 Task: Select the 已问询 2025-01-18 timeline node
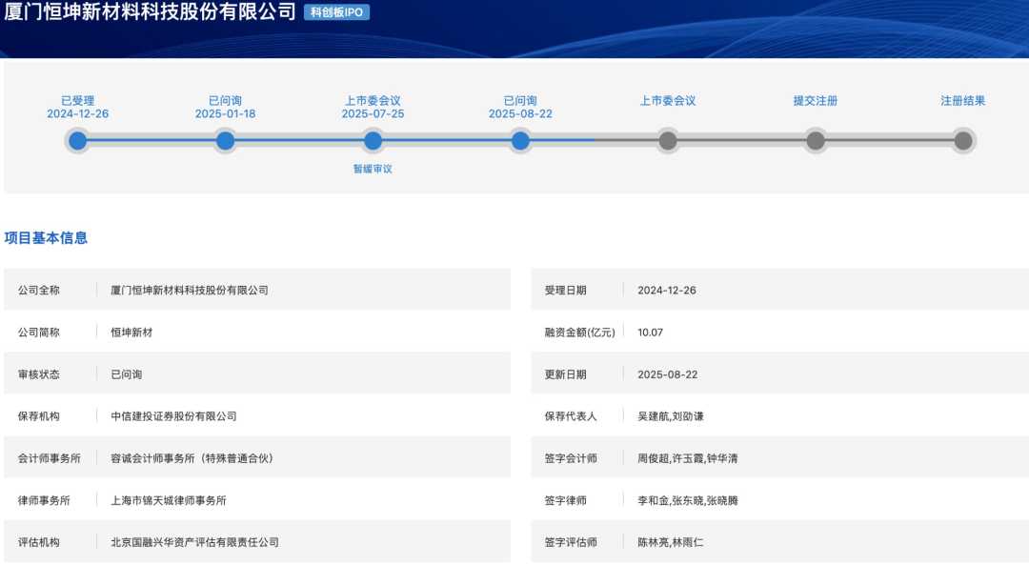(x=225, y=140)
